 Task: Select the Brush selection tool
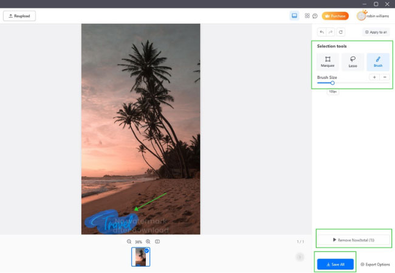coord(378,61)
